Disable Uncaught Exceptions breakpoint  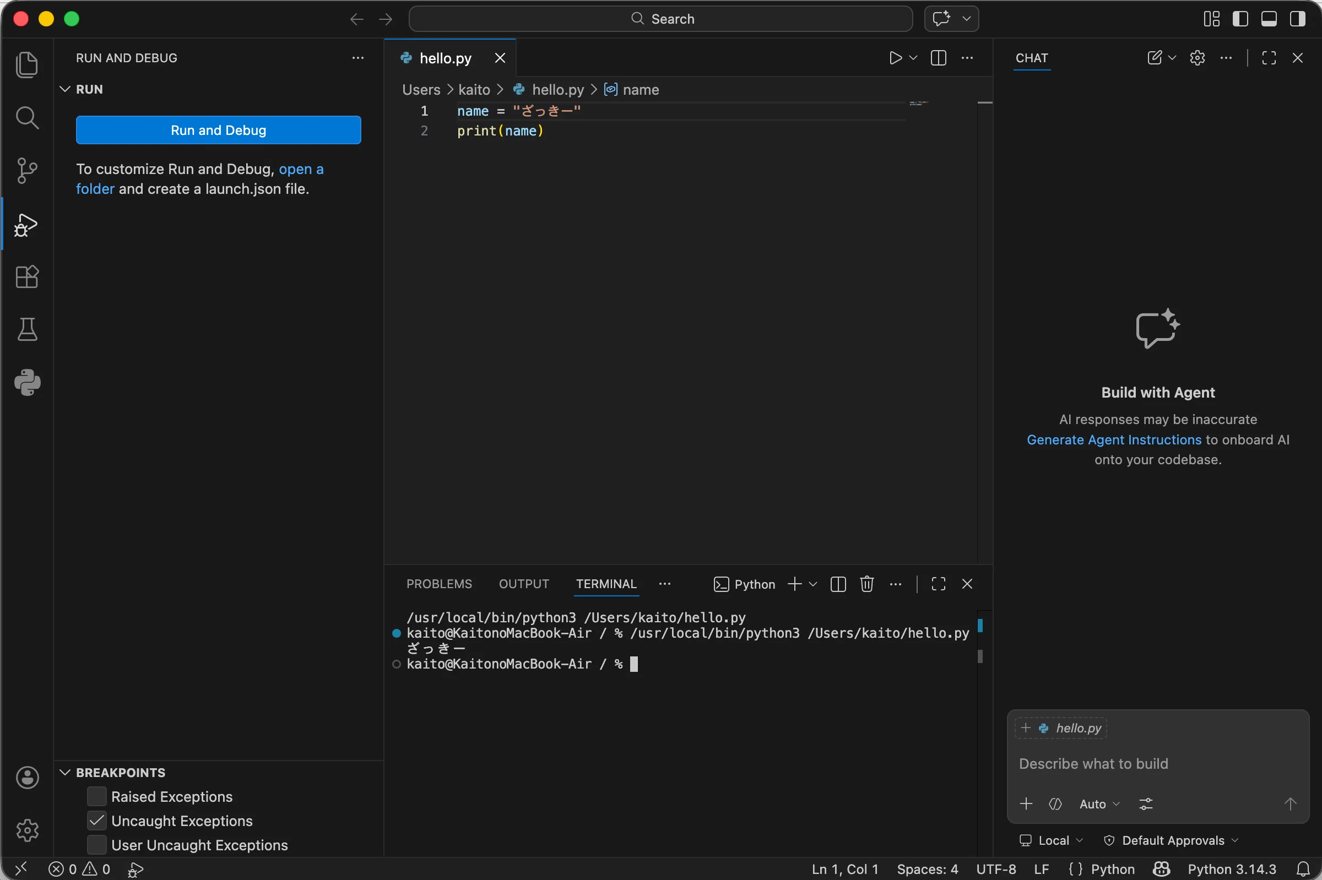[x=96, y=821]
